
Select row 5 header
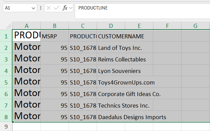(6, 82)
